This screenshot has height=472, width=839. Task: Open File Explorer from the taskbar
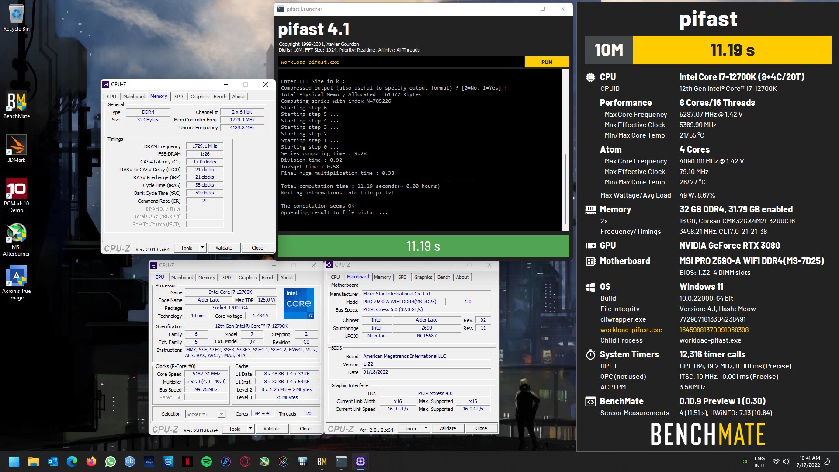point(34,462)
